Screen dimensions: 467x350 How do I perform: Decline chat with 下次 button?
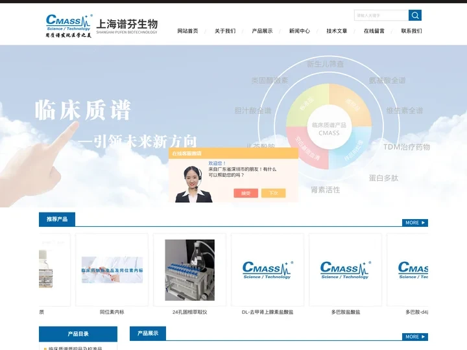273,193
